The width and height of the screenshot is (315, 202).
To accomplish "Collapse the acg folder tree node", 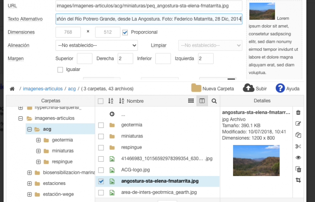I will [x=30, y=129].
